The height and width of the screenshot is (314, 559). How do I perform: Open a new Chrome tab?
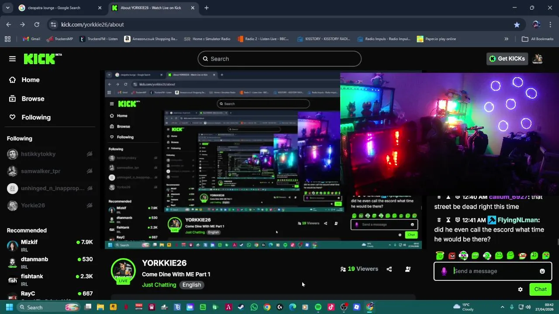tap(207, 8)
